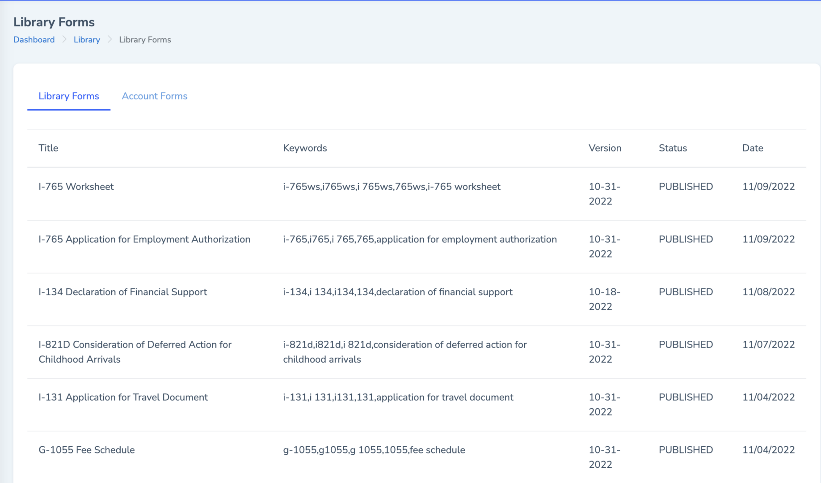Sort the table by Title column

48,148
